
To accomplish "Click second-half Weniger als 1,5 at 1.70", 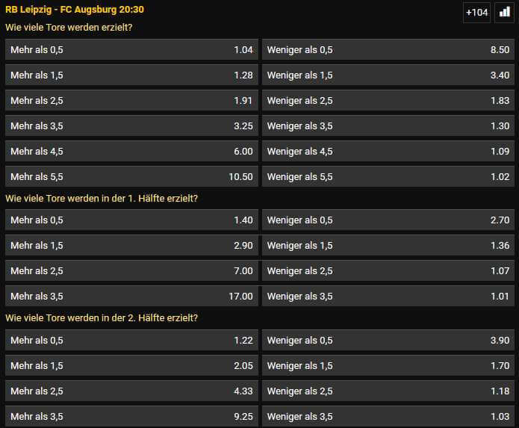I will tap(388, 366).
